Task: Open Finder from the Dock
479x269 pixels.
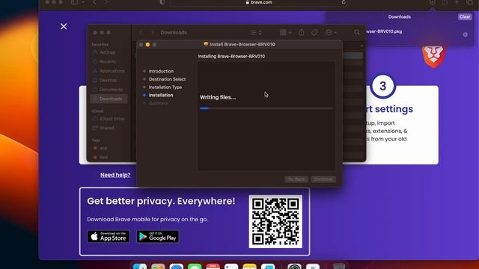Action: pos(140,266)
